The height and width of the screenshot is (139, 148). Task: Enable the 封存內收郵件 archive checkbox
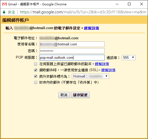coord(36,82)
